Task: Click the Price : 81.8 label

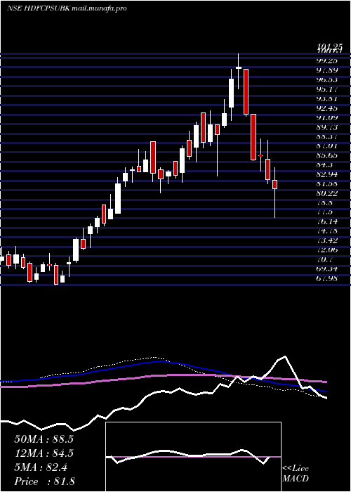Action: point(44,481)
